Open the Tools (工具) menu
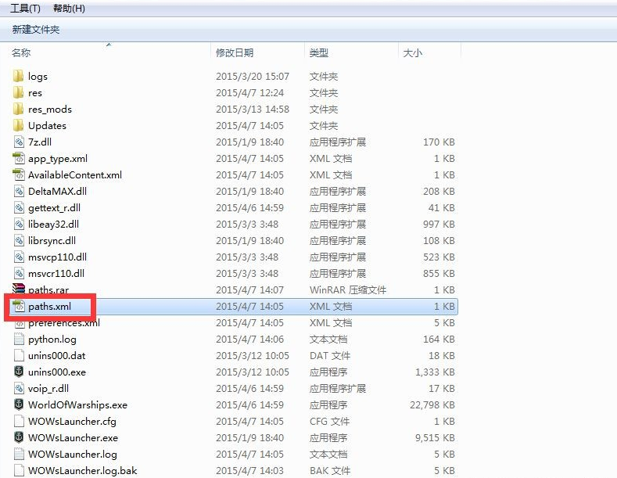The height and width of the screenshot is (478, 617). click(x=25, y=9)
